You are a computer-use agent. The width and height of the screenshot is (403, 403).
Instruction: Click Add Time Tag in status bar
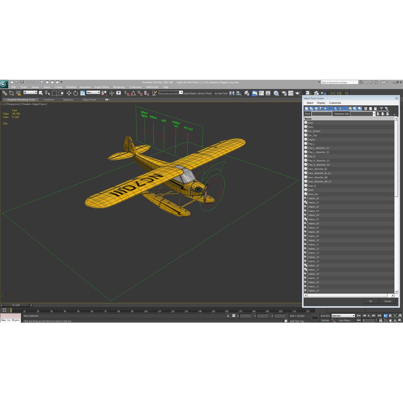tap(297, 321)
